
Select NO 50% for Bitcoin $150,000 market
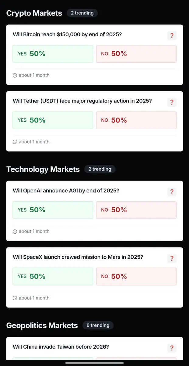click(x=136, y=54)
